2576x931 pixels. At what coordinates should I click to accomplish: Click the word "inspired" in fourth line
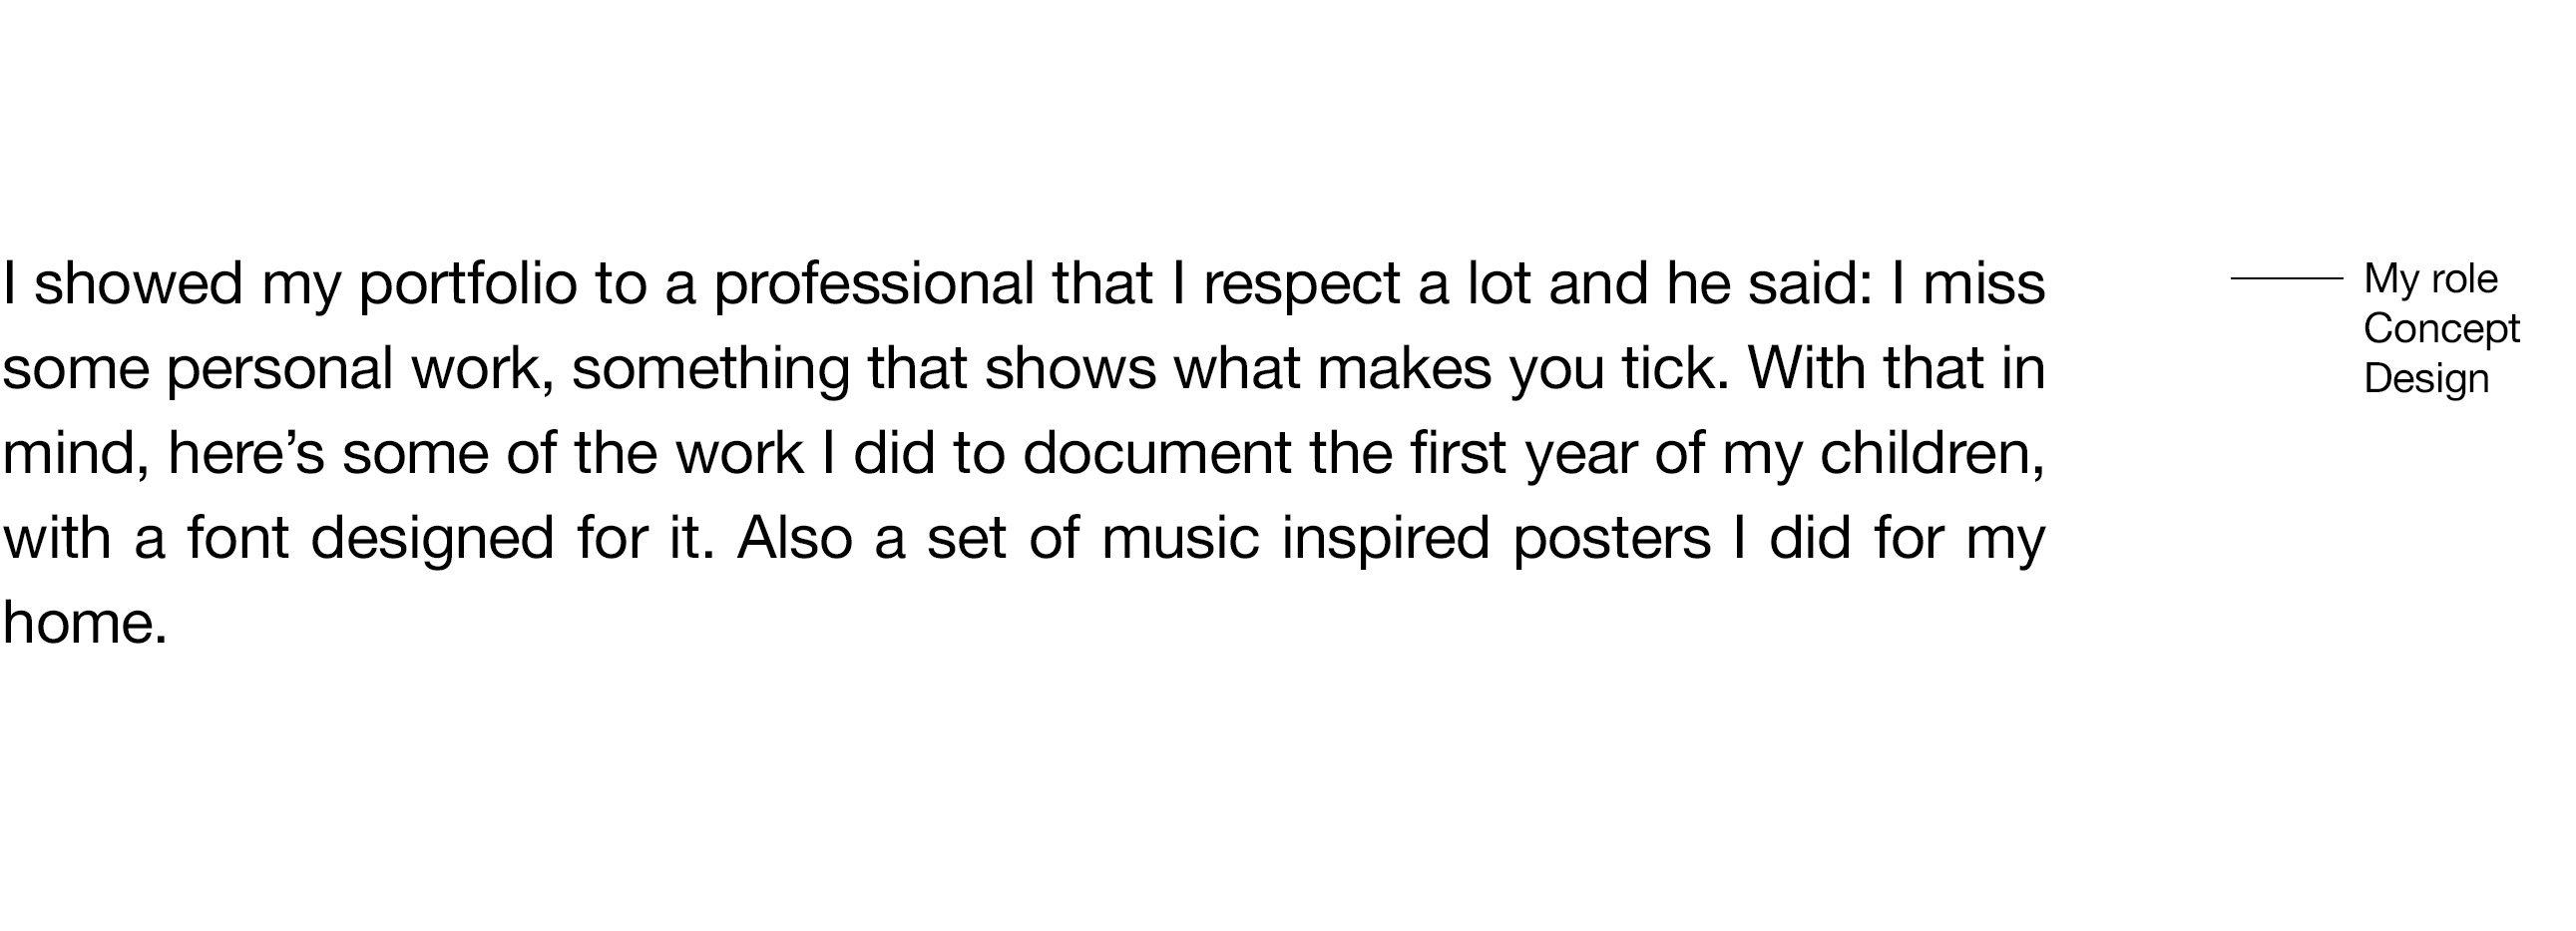pos(1386,540)
